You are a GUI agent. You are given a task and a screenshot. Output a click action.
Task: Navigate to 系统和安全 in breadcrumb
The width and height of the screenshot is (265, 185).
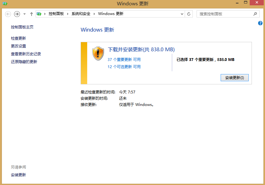click(81, 14)
